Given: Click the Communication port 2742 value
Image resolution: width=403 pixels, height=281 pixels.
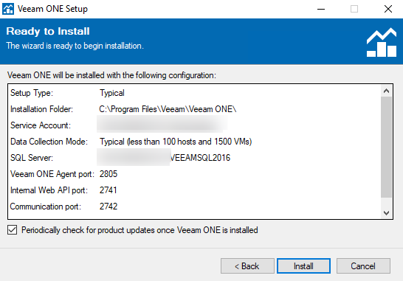Looking at the screenshot, I should [108, 207].
